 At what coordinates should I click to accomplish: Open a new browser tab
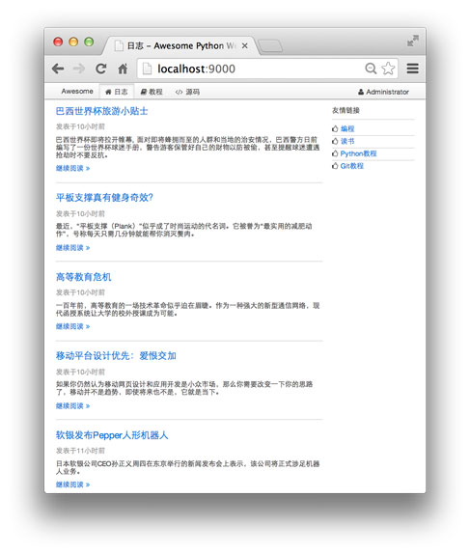(x=270, y=46)
